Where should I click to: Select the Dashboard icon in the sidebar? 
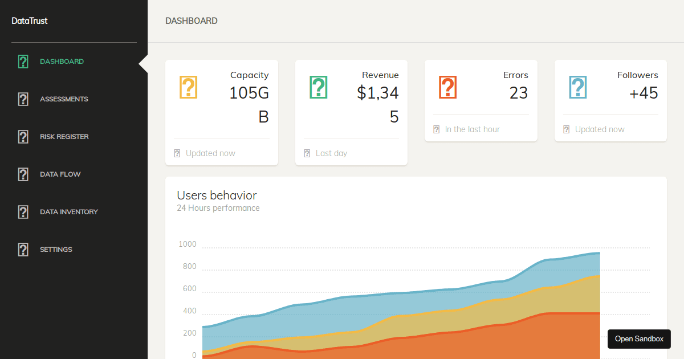pyautogui.click(x=23, y=61)
